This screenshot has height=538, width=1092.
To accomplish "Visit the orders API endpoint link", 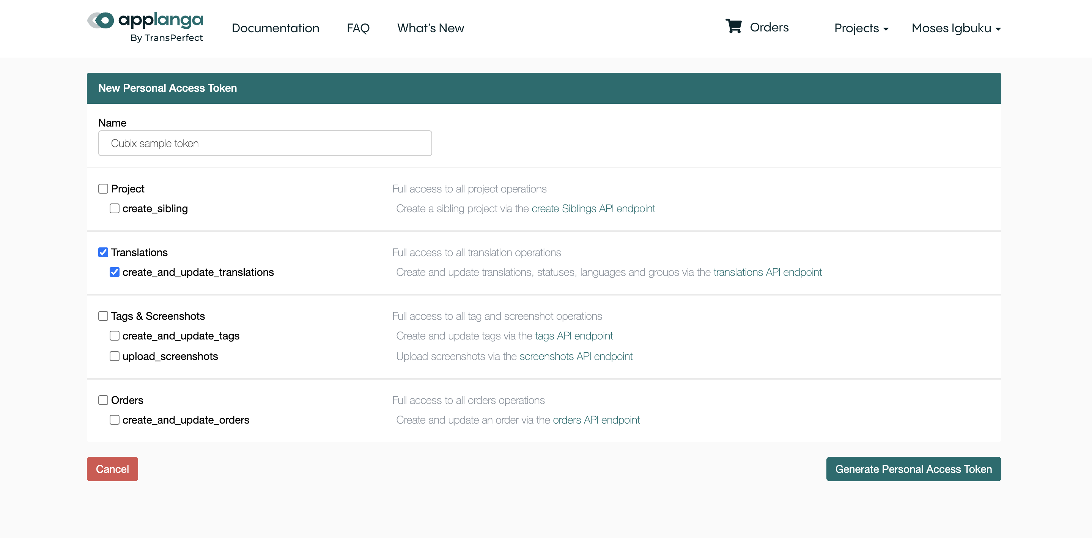I will [596, 419].
